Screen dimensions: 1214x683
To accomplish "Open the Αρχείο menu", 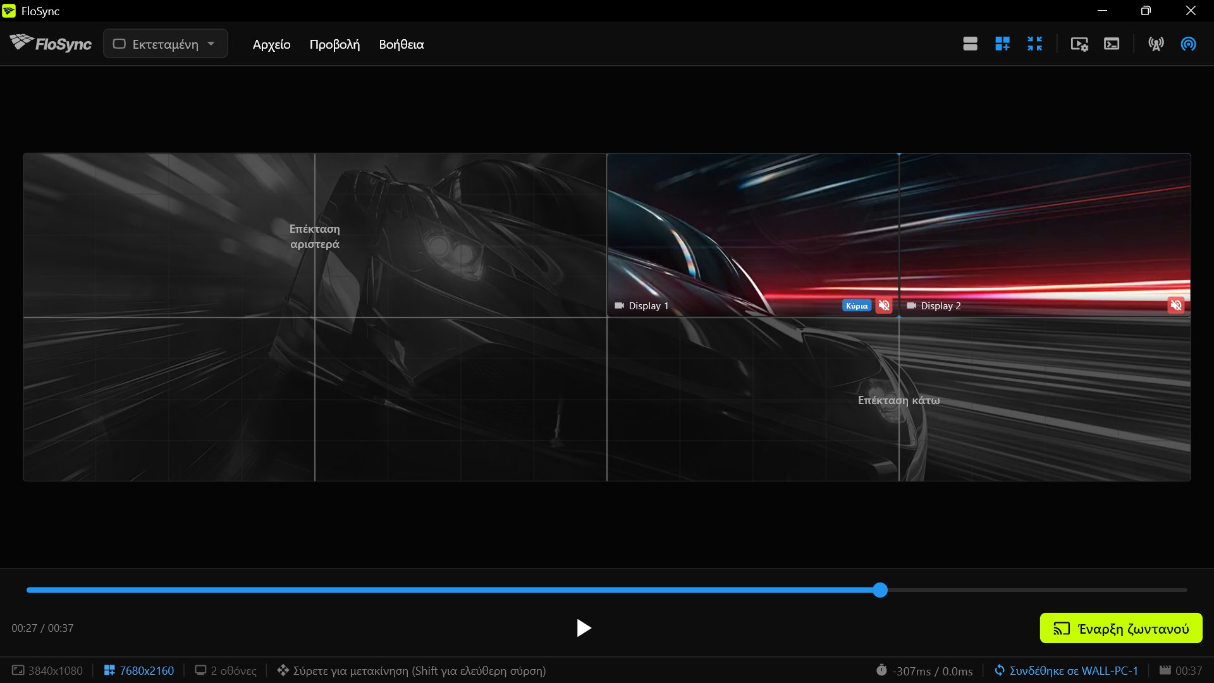I will (271, 44).
